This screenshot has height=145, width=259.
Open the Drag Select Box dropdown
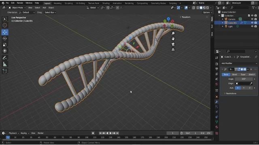(50, 12)
